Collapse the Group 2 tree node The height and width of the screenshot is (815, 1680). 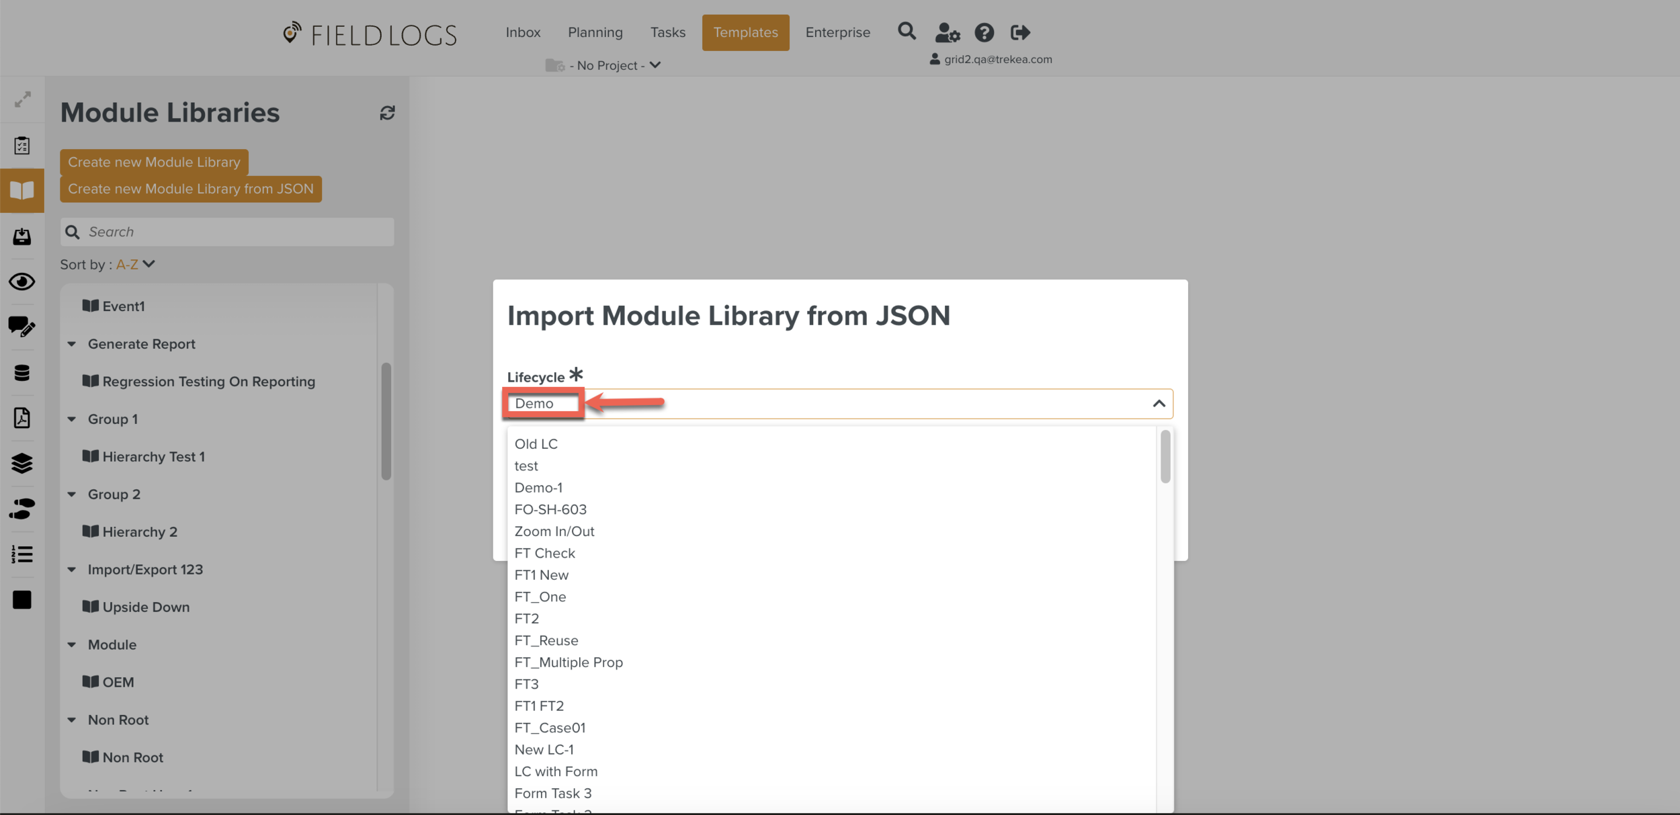click(x=72, y=495)
